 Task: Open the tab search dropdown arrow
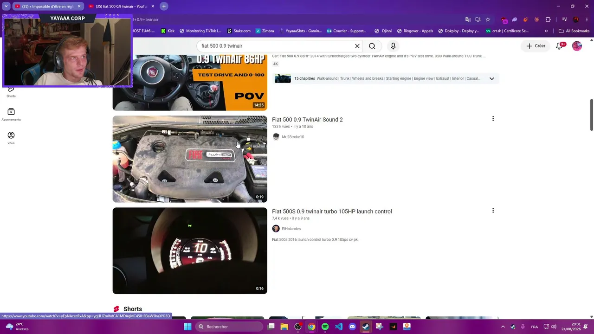point(6,6)
